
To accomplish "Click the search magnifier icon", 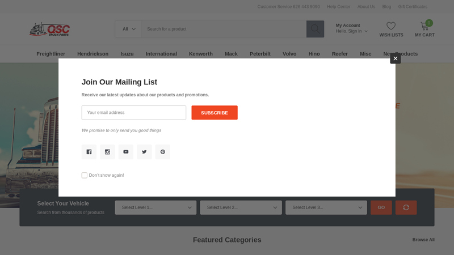I will coord(315,29).
